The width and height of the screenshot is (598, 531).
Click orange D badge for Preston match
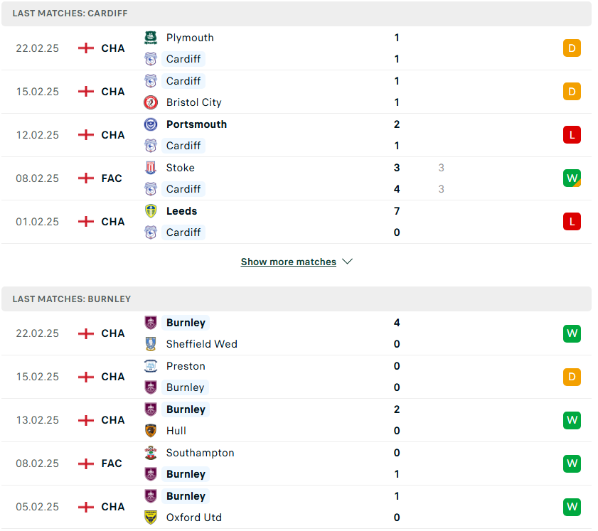point(572,377)
